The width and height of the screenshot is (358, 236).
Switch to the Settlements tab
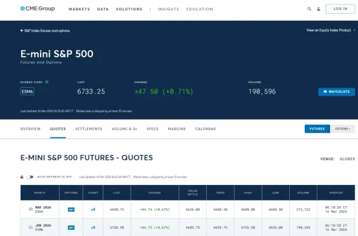click(89, 129)
